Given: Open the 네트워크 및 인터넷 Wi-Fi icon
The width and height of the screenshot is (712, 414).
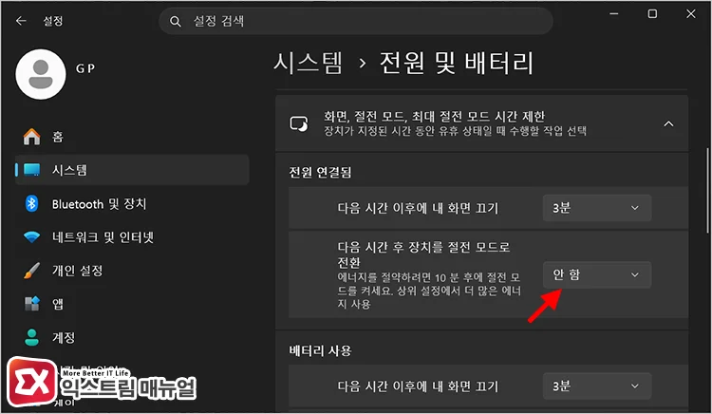Looking at the screenshot, I should 31,237.
